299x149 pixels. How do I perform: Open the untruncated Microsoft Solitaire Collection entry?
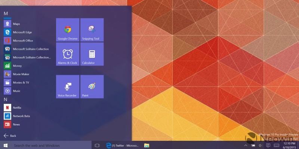click(27, 49)
